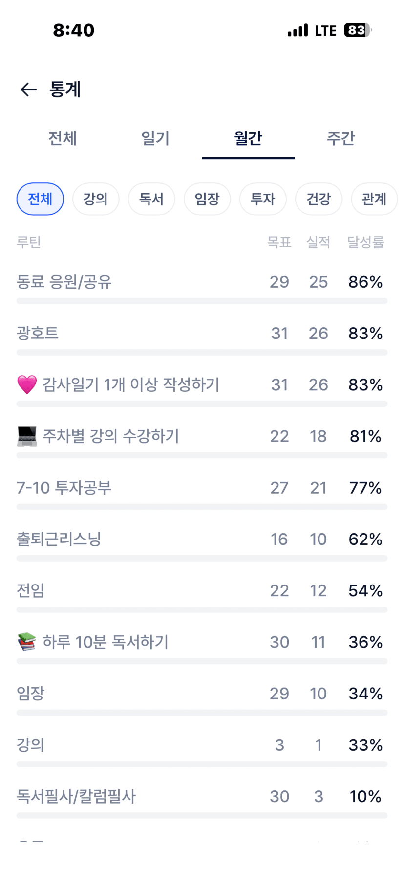Screen dimensions: 404x877
Task: Select the 건강 filter chip
Action: (319, 199)
